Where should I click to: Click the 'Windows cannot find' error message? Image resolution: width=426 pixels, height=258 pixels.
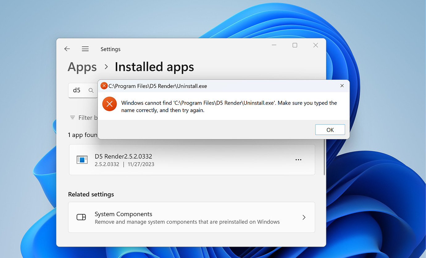pos(229,107)
